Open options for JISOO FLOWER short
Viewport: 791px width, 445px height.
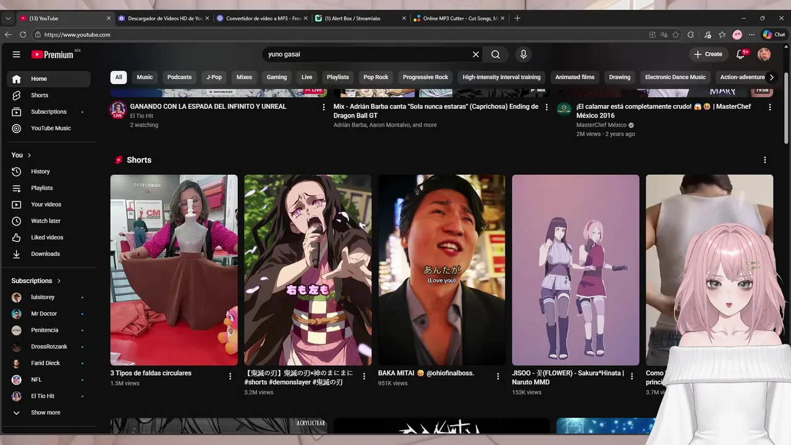point(632,376)
